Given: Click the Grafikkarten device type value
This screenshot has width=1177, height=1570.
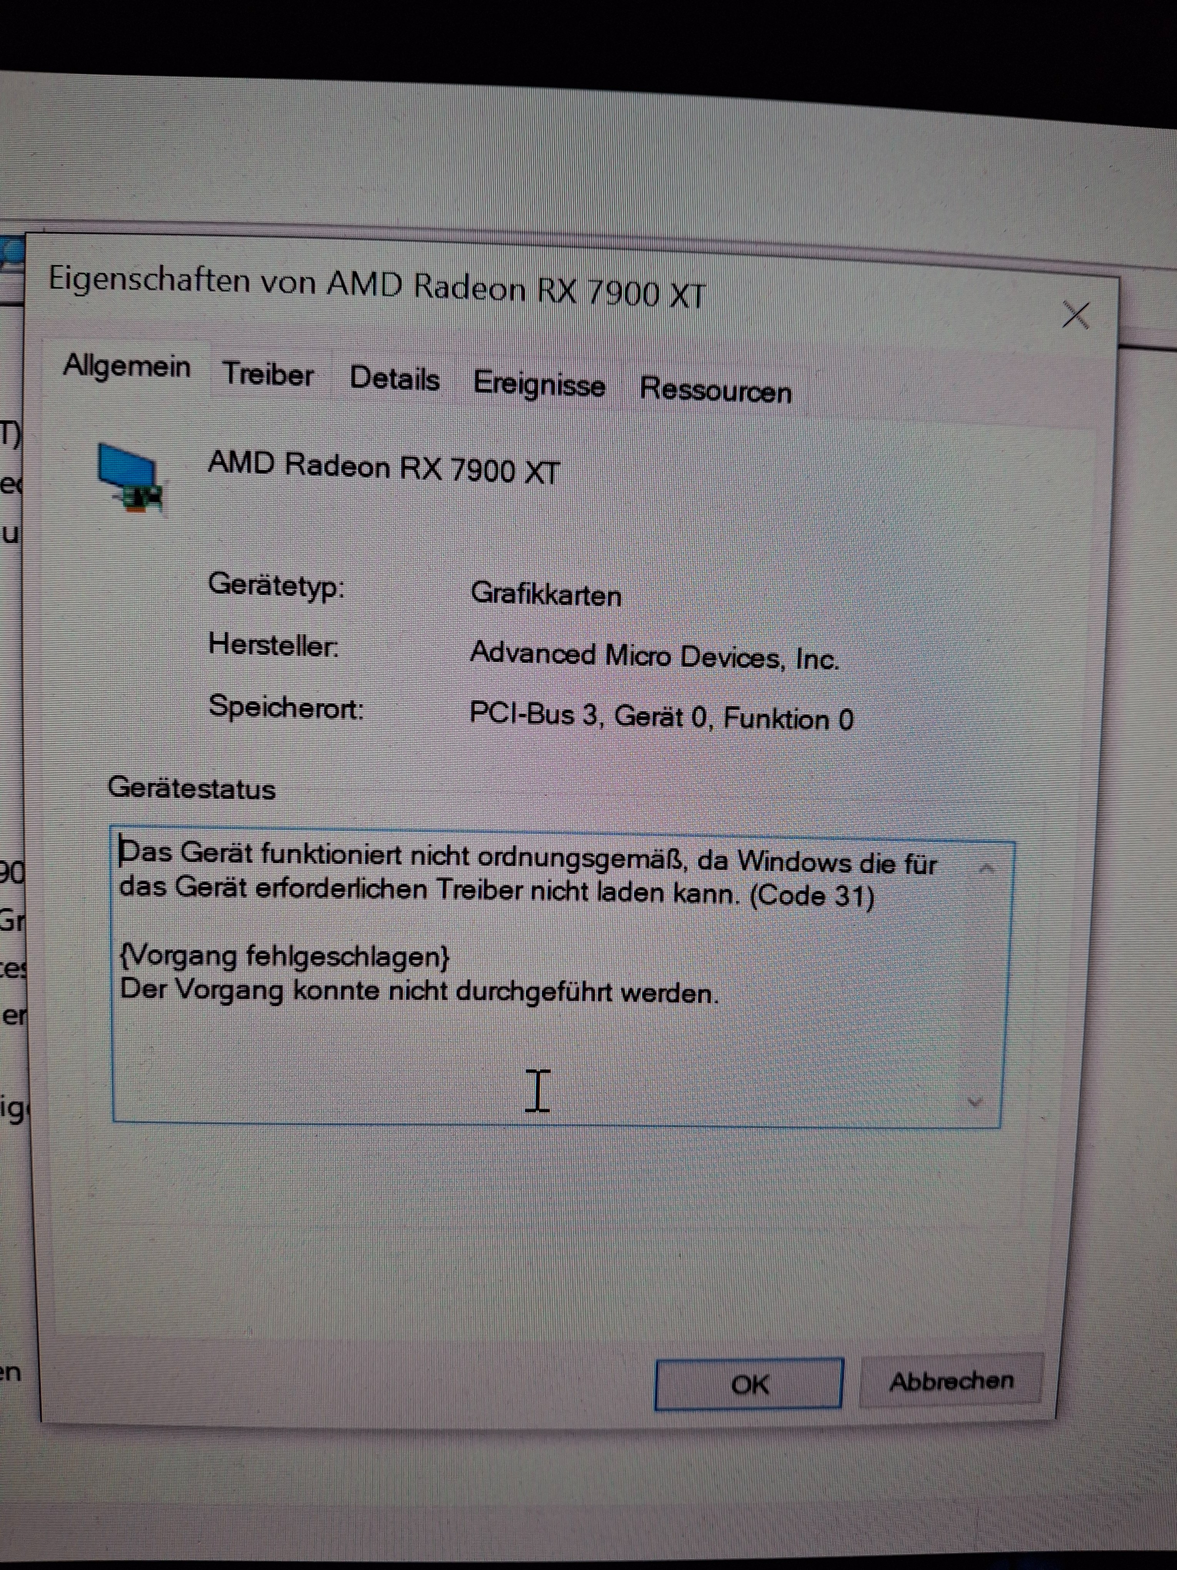Looking at the screenshot, I should (546, 594).
